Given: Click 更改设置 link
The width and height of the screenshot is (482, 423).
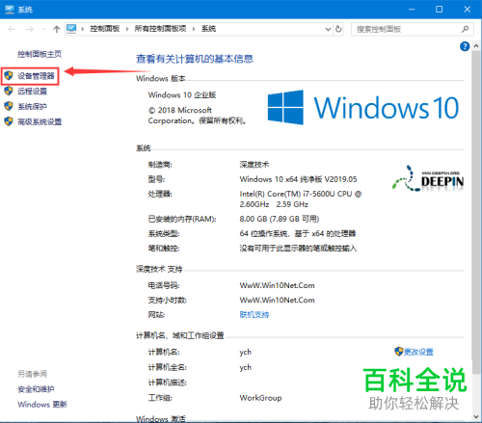Looking at the screenshot, I should coord(418,352).
